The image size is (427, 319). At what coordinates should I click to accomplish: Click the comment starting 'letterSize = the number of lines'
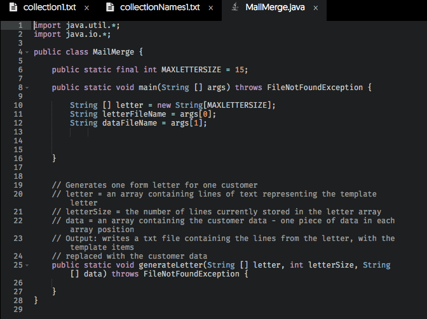223,212
